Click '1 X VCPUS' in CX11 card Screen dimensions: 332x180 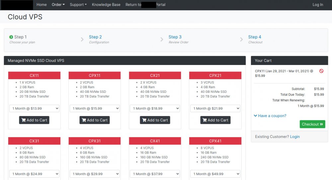[x=28, y=82]
